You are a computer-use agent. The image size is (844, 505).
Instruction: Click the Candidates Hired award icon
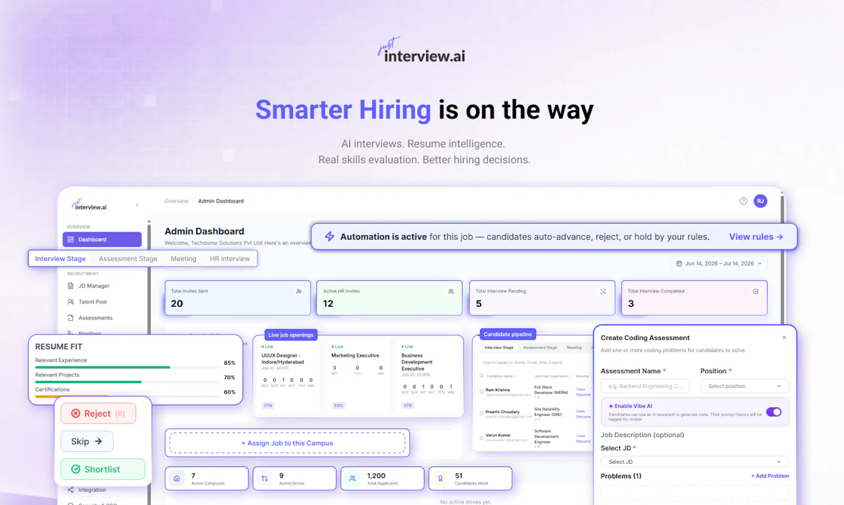440,479
